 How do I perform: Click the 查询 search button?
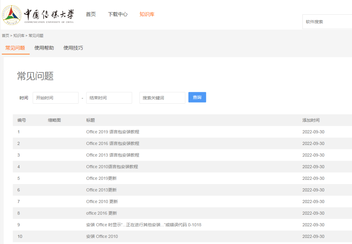pyautogui.click(x=197, y=97)
